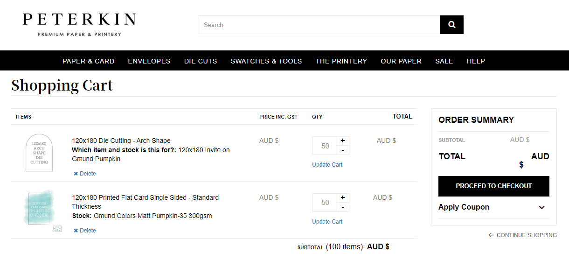Open the Paper & Card menu
This screenshot has width=569, height=267.
(x=88, y=61)
